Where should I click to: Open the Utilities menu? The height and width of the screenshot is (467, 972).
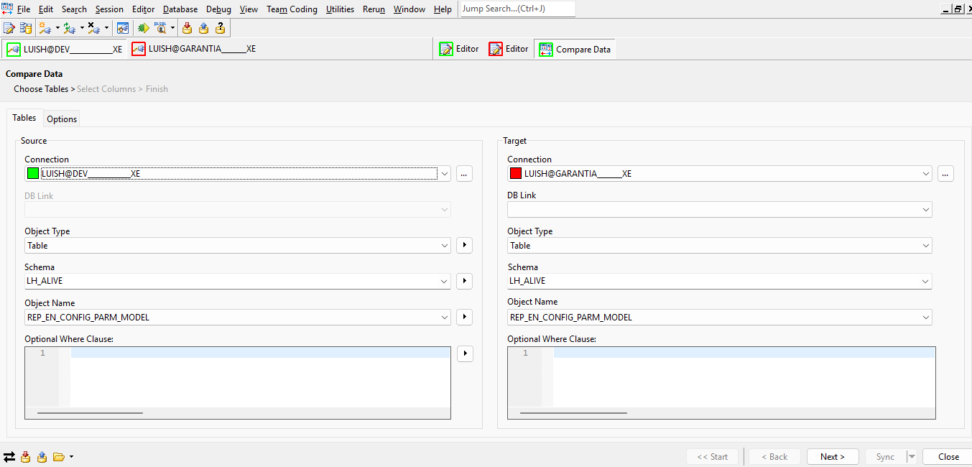340,9
